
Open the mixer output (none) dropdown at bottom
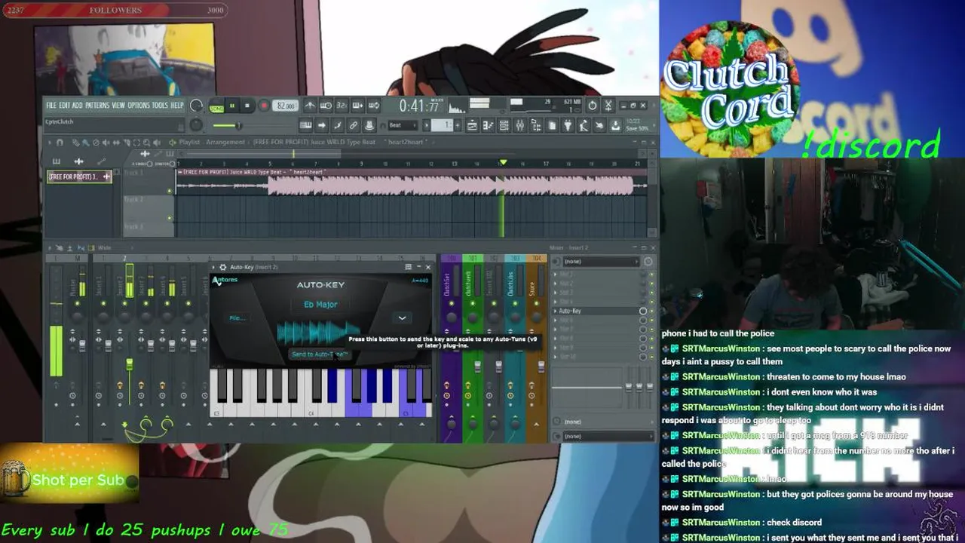click(x=608, y=437)
